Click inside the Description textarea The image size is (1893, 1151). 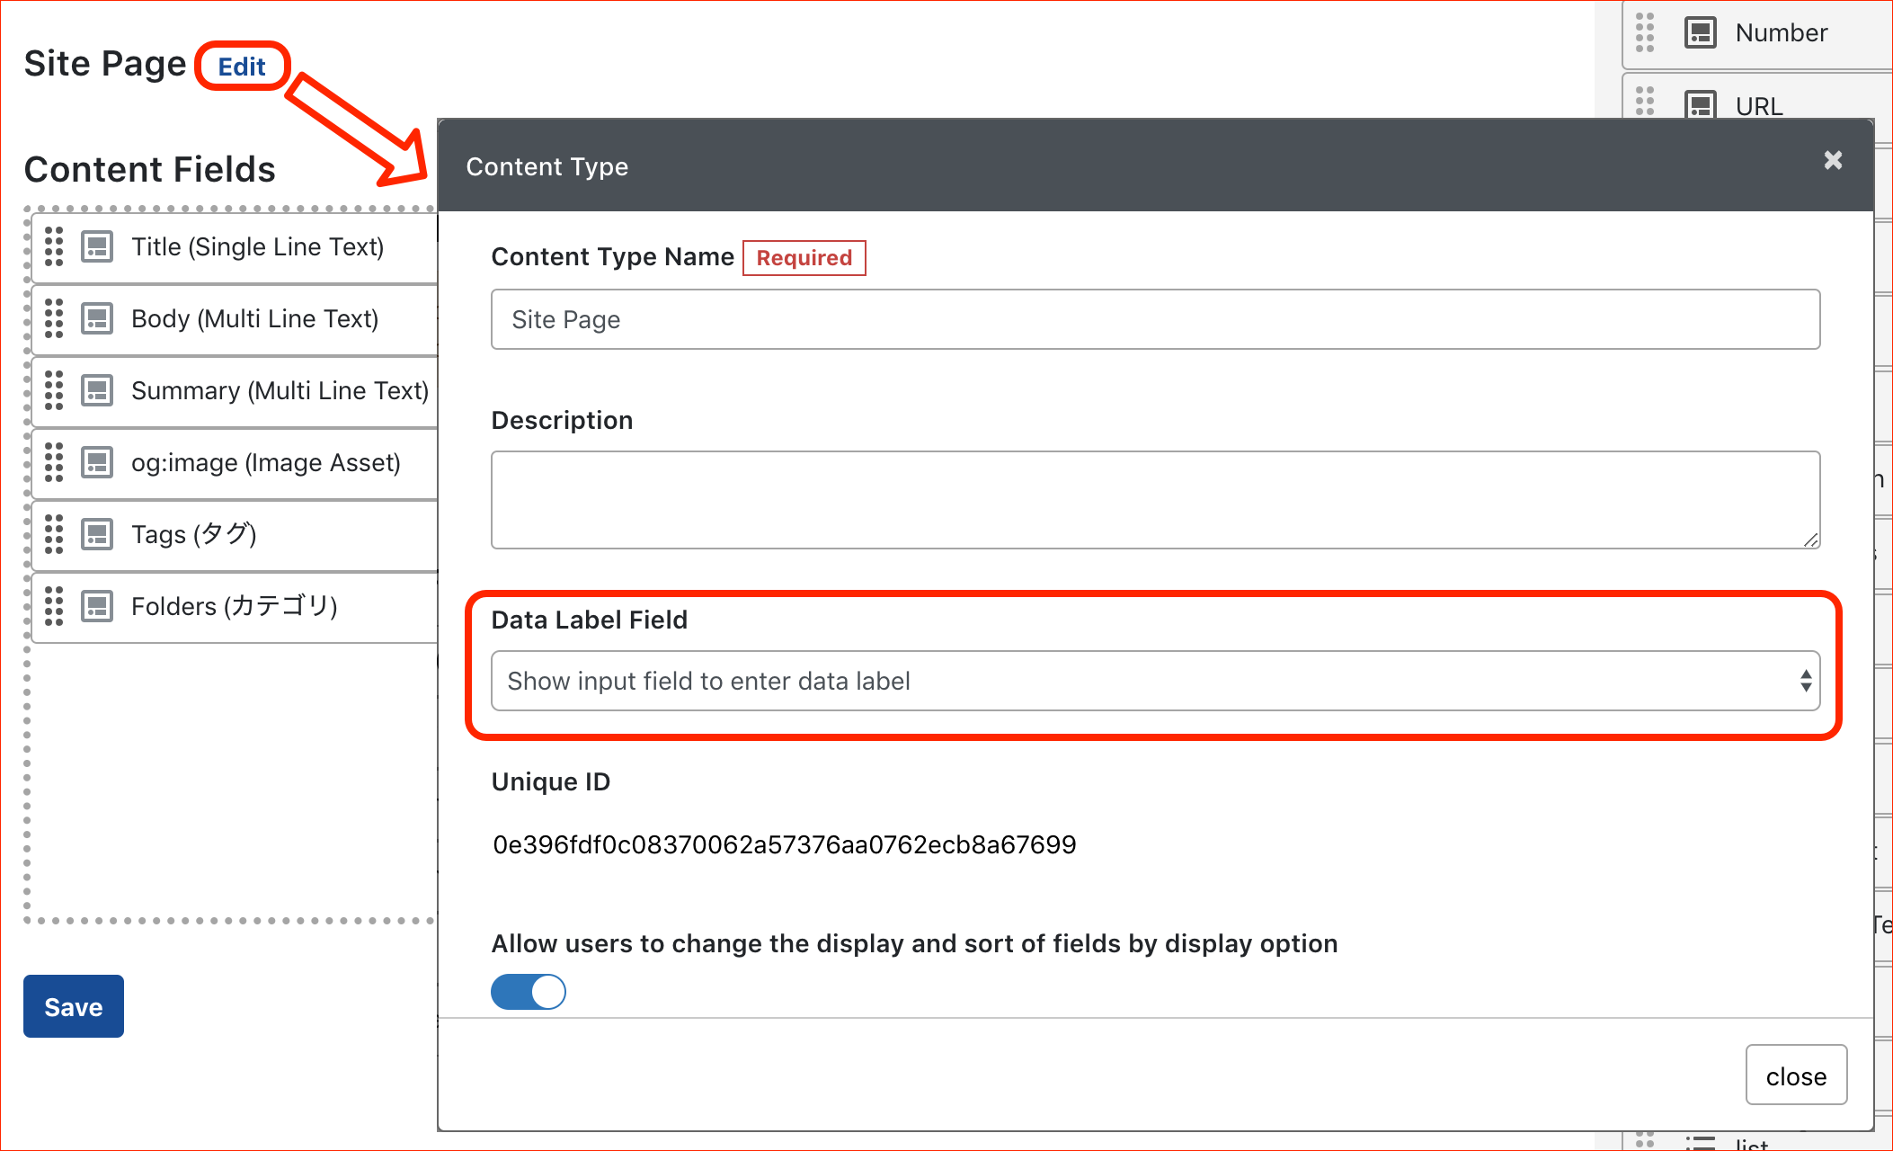(1155, 499)
